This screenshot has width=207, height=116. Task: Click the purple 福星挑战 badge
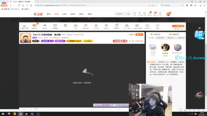48,41
